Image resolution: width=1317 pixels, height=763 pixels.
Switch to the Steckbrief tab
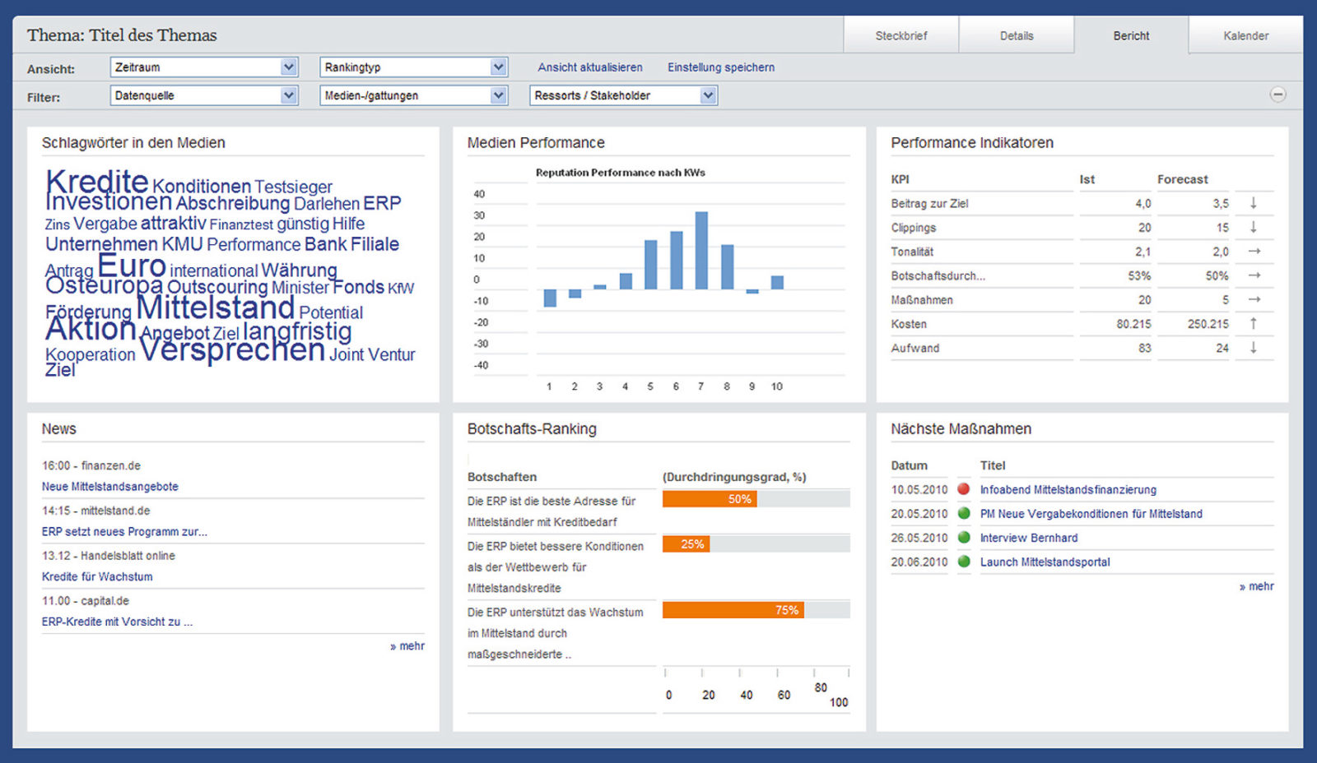(901, 35)
